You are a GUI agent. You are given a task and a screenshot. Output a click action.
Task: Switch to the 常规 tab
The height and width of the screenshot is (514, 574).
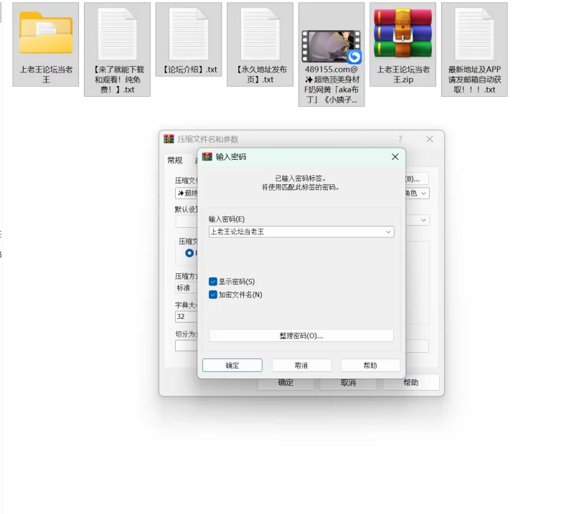point(175,161)
